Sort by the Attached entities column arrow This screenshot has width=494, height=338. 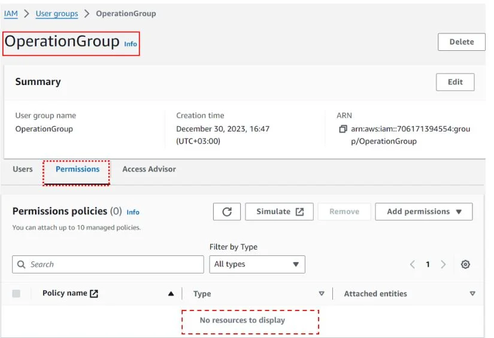(472, 294)
